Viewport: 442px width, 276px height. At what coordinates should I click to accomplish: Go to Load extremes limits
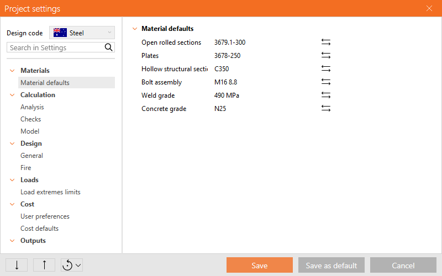click(50, 192)
